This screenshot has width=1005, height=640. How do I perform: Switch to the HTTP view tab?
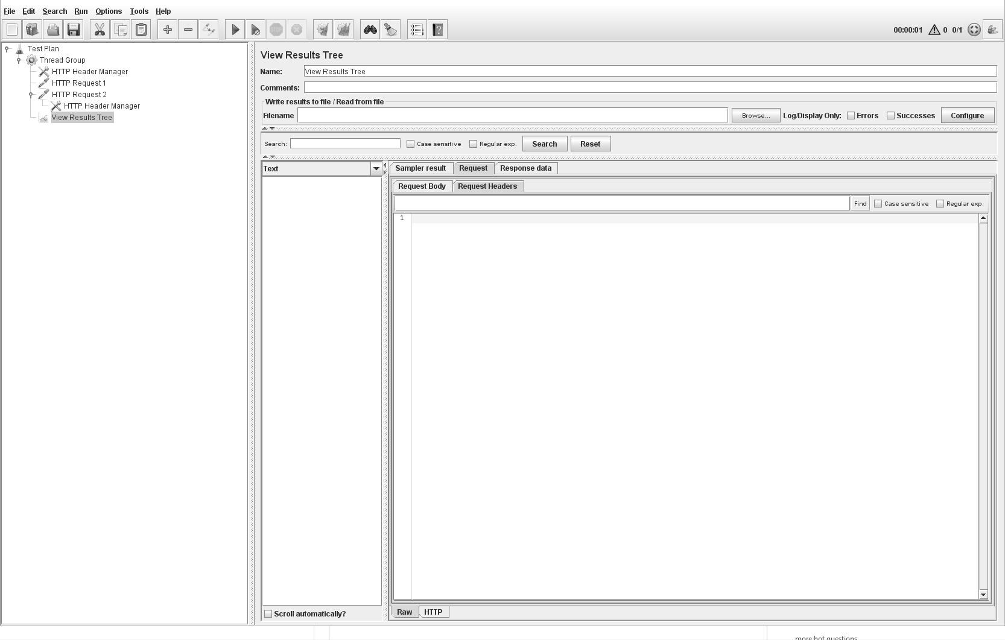point(433,612)
